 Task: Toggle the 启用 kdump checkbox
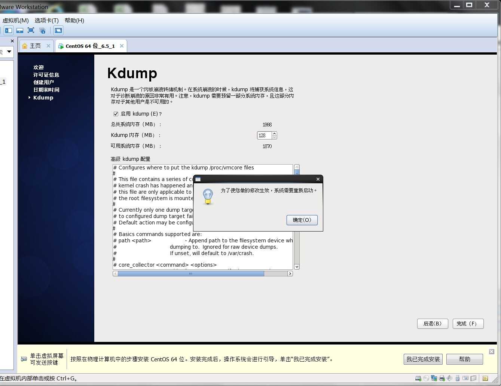(116, 114)
